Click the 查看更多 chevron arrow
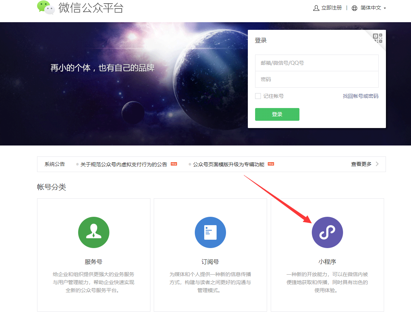The height and width of the screenshot is (315, 411). click(x=377, y=164)
